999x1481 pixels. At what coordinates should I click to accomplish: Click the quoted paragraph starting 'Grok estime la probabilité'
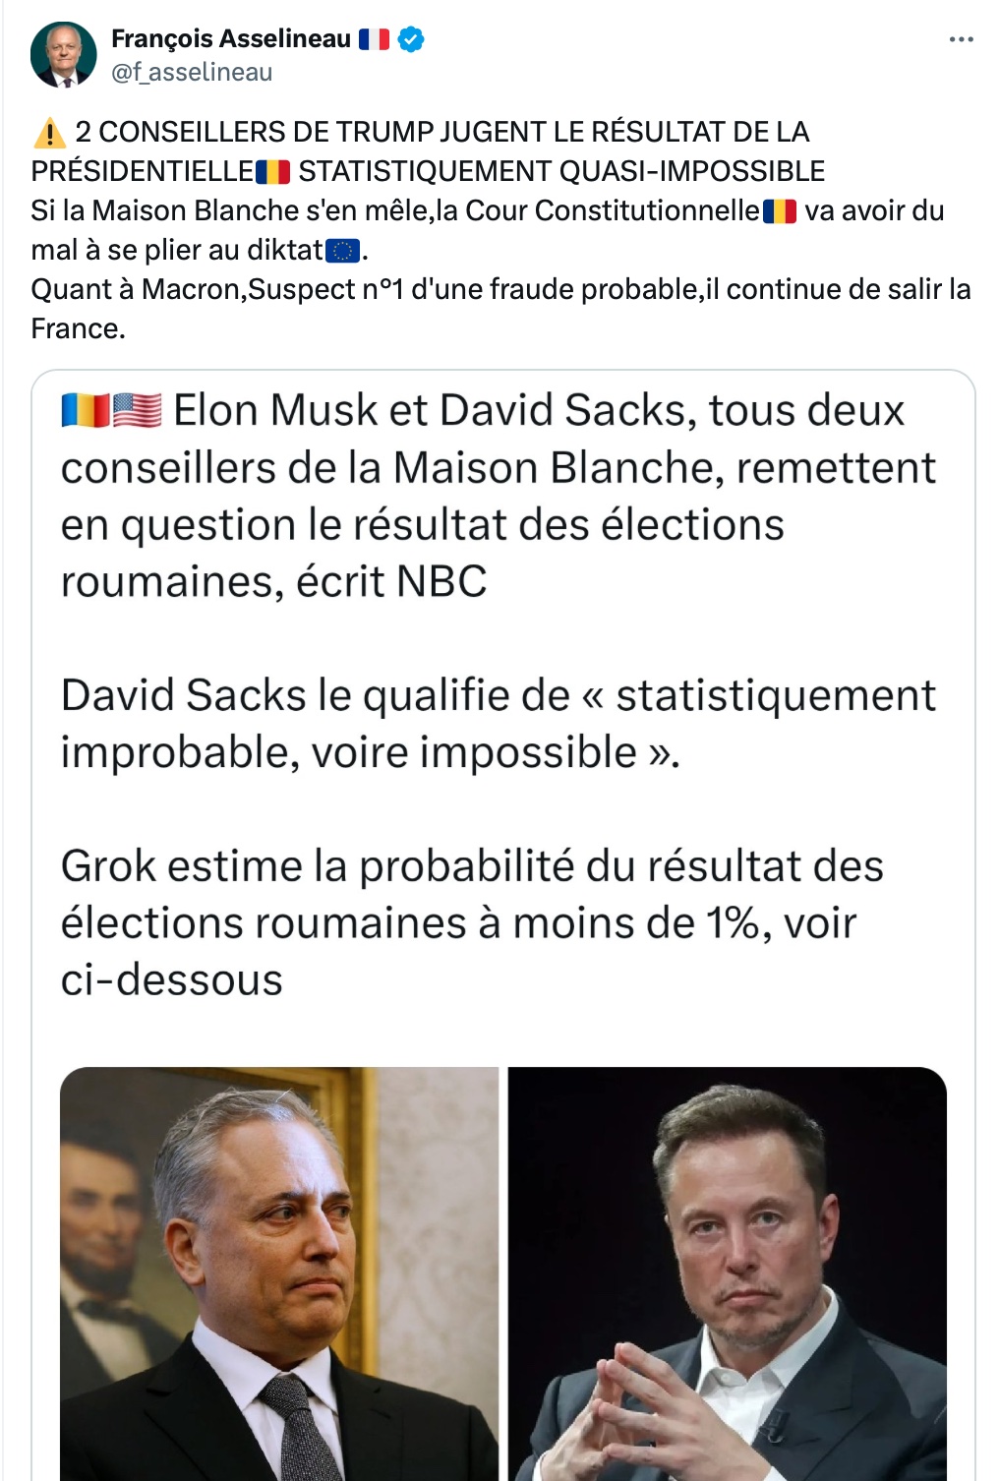472,922
